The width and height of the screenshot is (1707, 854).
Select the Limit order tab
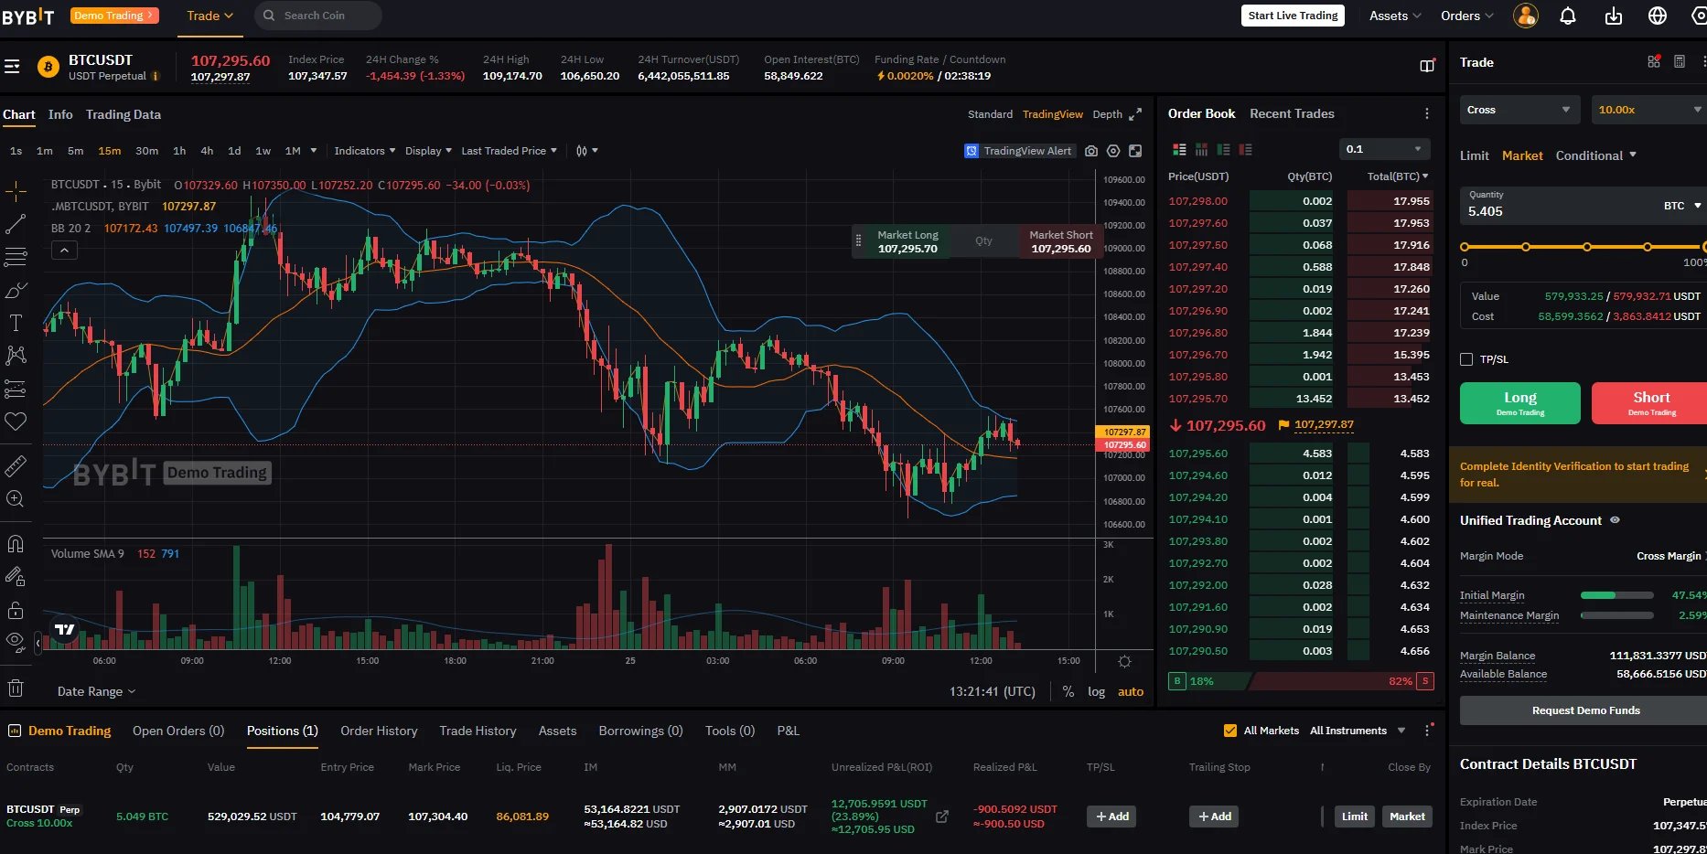pos(1474,155)
